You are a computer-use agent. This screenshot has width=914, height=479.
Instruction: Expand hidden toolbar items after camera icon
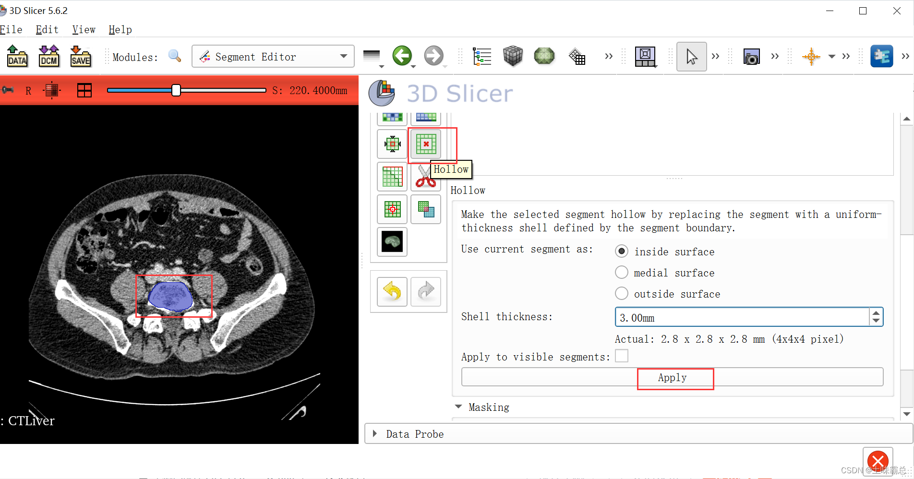(775, 57)
